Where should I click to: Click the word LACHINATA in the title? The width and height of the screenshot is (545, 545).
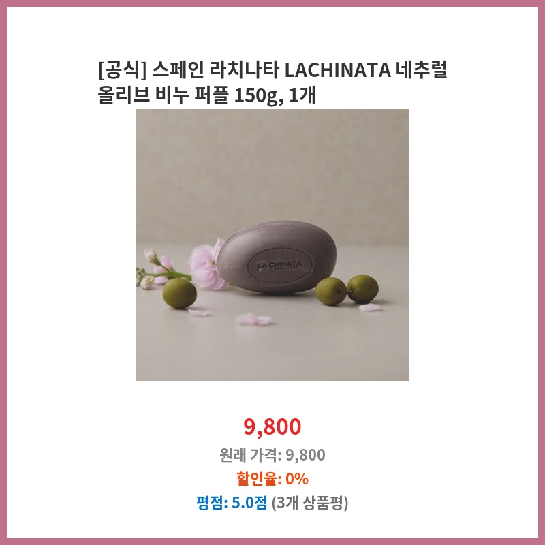coord(337,70)
